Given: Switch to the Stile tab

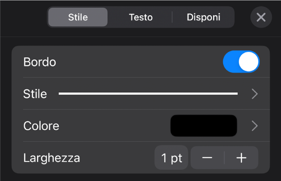Looking at the screenshot, I should click(78, 18).
